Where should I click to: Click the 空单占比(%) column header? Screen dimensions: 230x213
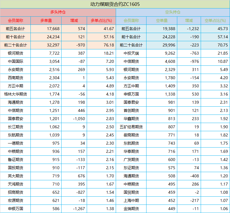tap(215, 20)
